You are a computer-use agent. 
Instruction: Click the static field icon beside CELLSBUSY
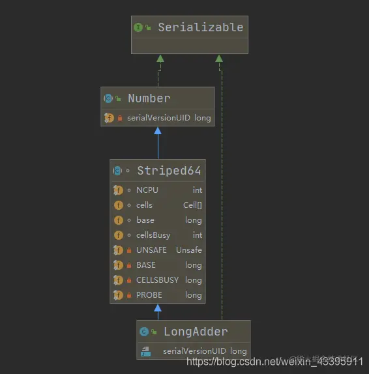tap(118, 280)
